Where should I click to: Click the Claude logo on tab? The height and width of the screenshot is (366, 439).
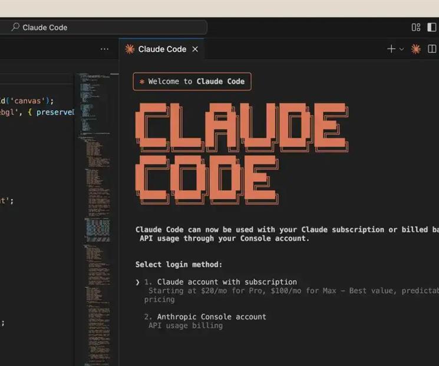(130, 49)
